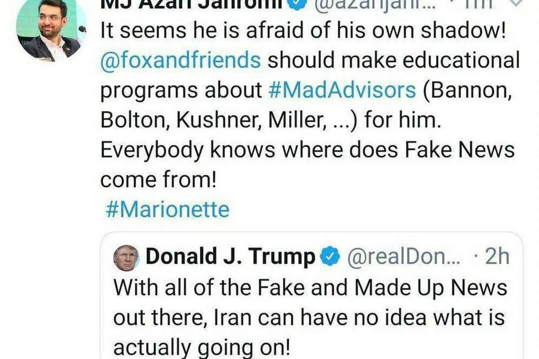
Task: Follow the #MadAdvisors hashtag
Action: 342,90
